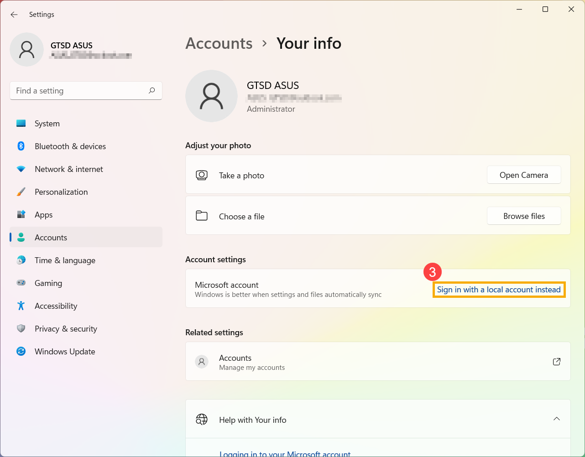Click the Windows Update sync icon
Viewport: 585px width, 457px height.
(21, 352)
